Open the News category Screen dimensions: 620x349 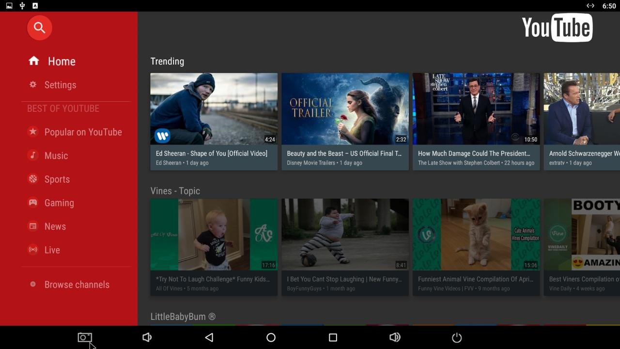tap(55, 226)
